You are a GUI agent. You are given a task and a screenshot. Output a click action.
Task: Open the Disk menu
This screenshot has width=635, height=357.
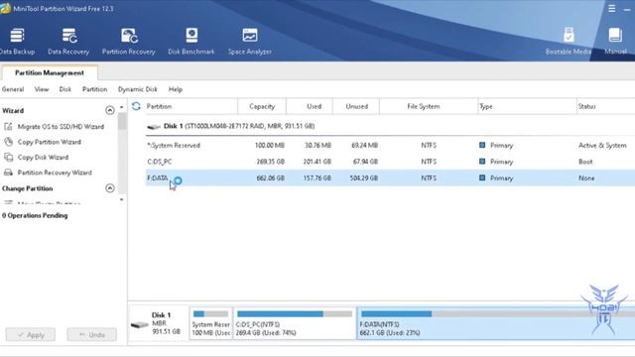(x=64, y=89)
